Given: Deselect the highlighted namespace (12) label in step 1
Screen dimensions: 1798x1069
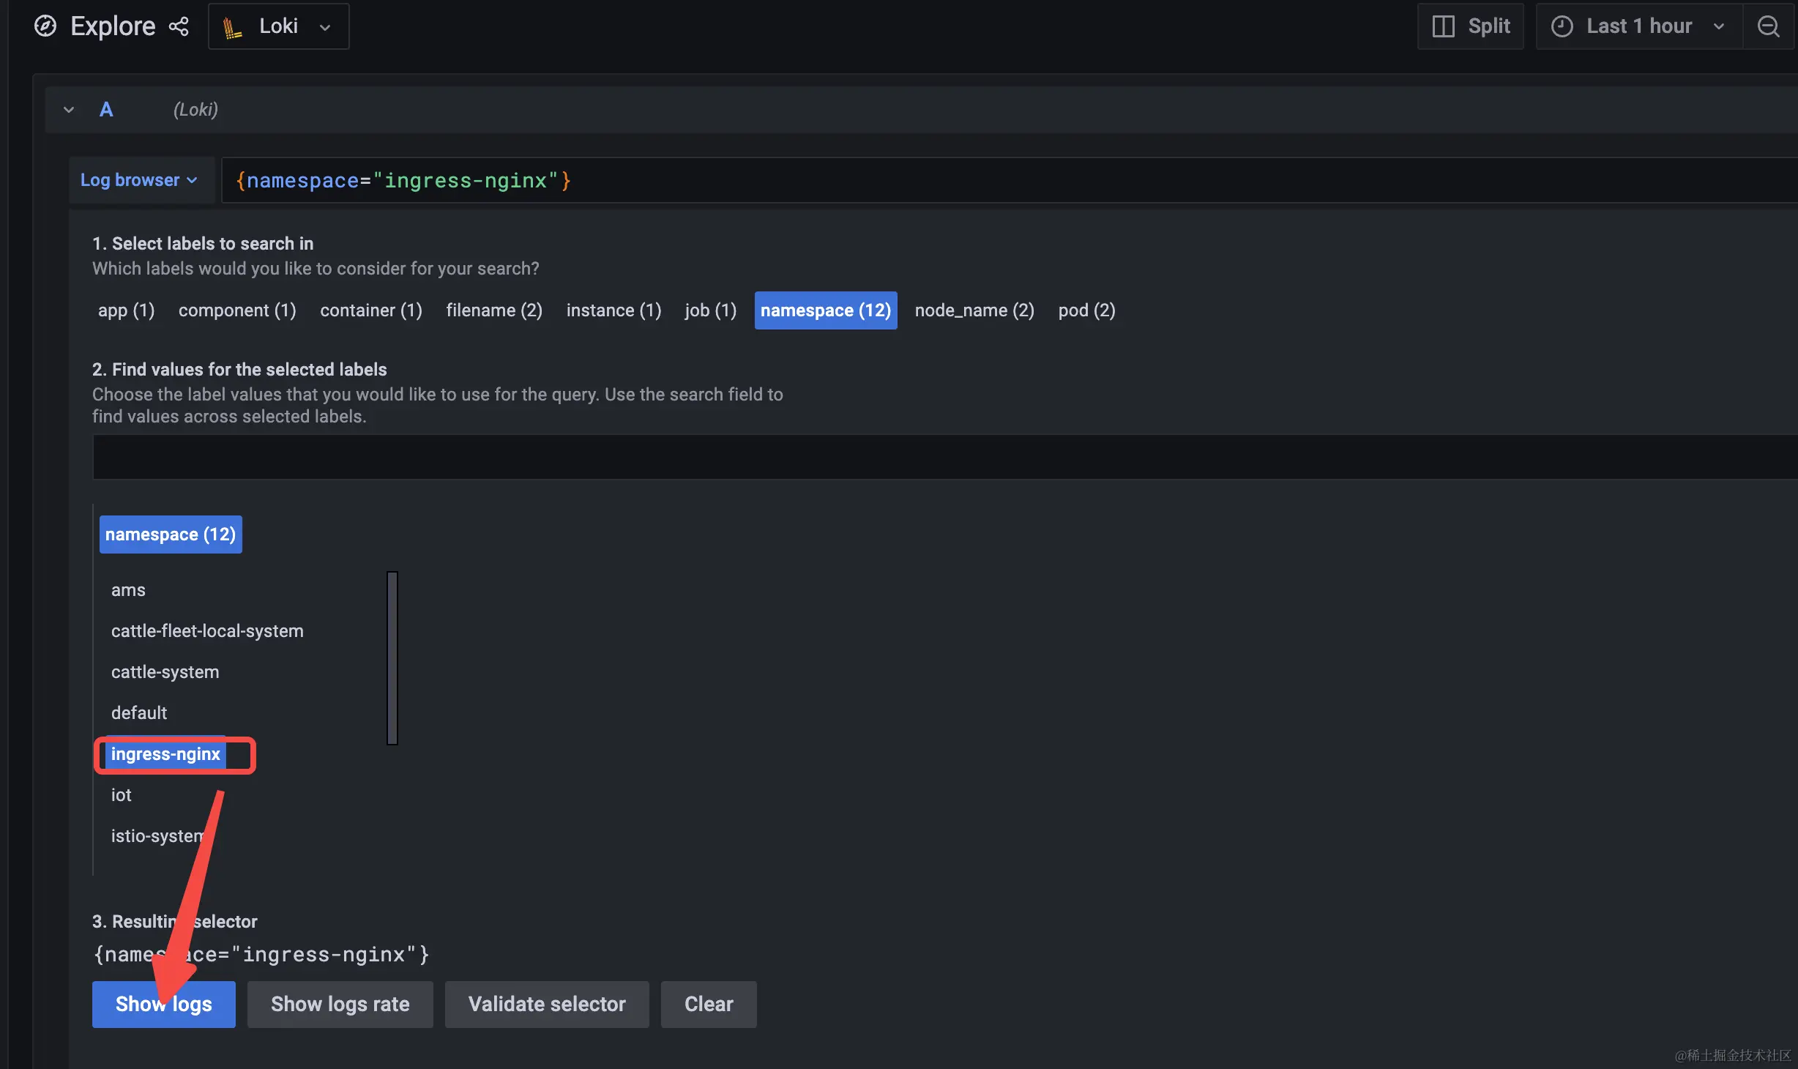Looking at the screenshot, I should click(826, 310).
